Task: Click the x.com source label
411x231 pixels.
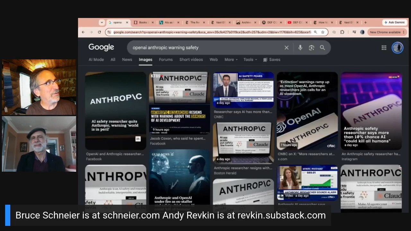Action: click(x=283, y=159)
